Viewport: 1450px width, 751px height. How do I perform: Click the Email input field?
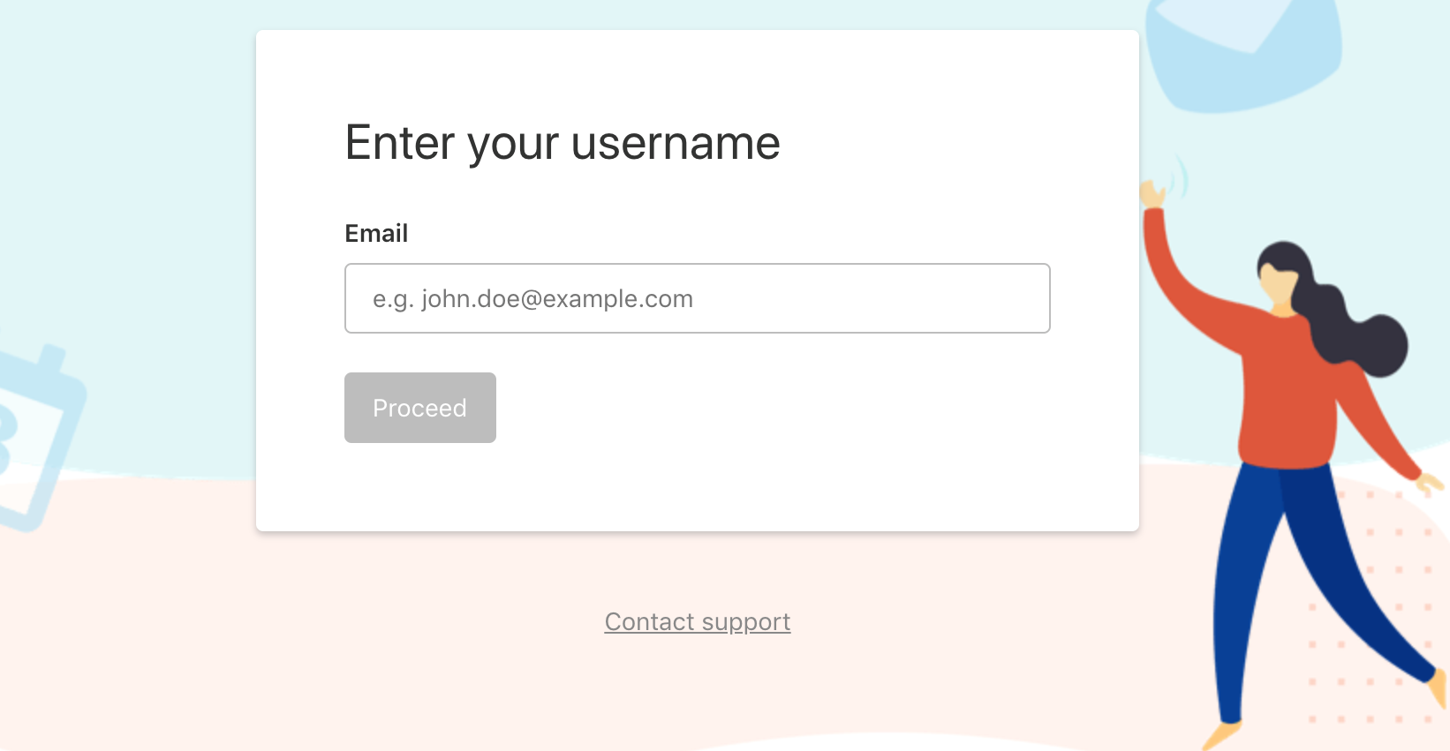(x=697, y=298)
